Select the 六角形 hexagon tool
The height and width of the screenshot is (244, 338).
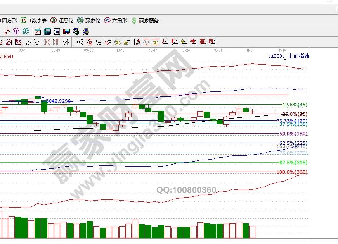[x=116, y=20]
